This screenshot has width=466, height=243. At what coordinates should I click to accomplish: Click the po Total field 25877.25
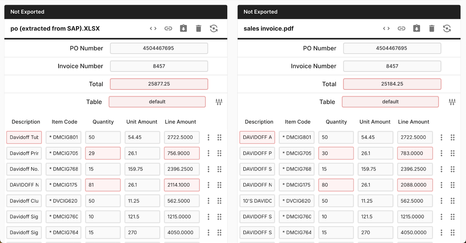tap(159, 84)
